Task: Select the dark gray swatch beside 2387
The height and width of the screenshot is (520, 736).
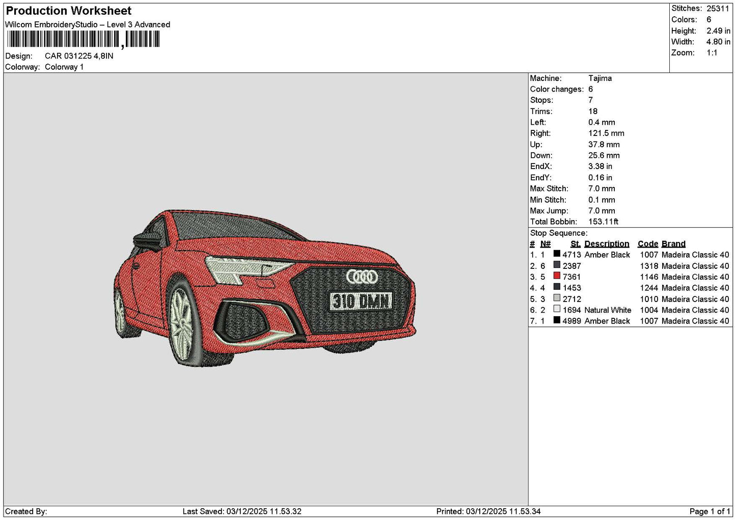Action: point(557,265)
